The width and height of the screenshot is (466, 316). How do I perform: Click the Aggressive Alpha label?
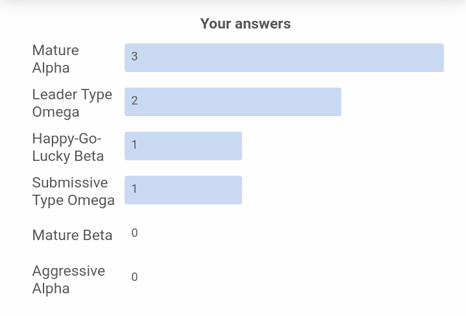point(69,280)
